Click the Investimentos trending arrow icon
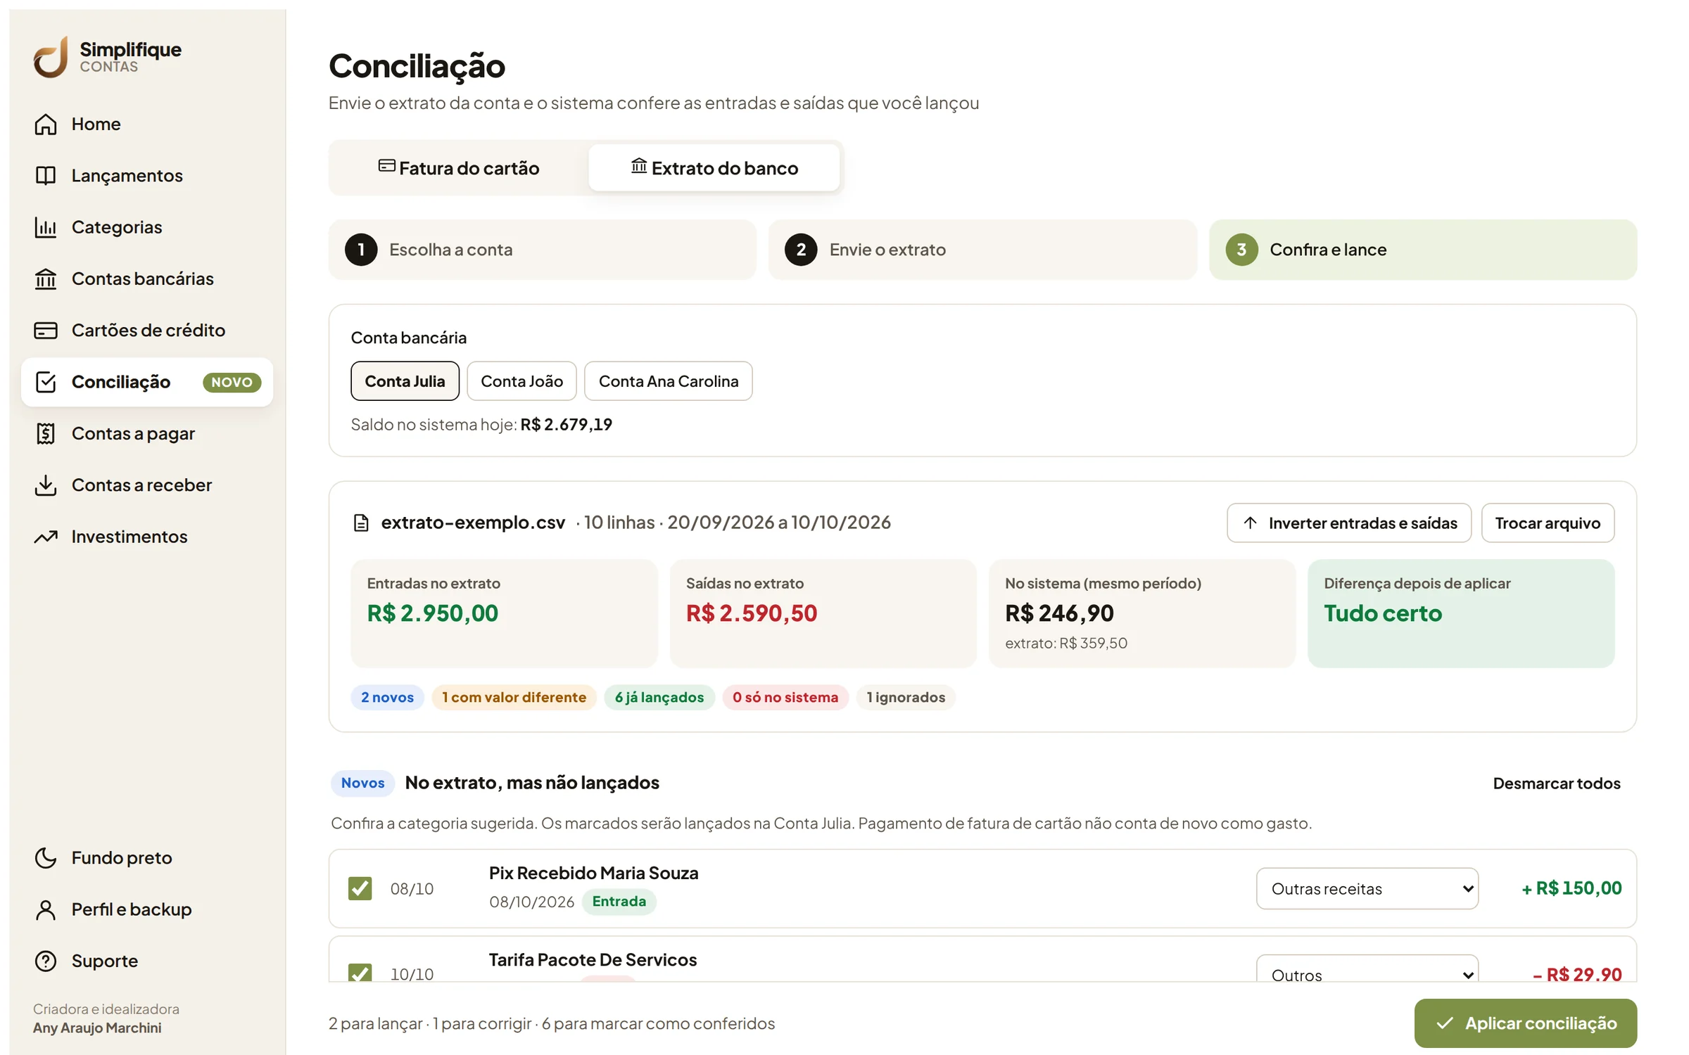 coord(46,537)
